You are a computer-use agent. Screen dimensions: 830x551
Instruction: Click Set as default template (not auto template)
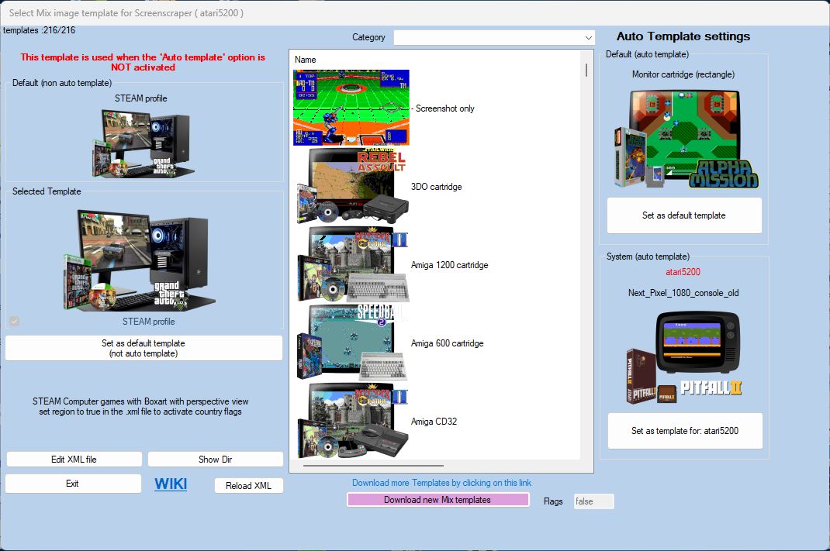click(144, 348)
